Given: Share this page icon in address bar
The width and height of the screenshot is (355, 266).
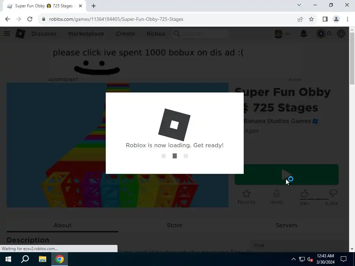Looking at the screenshot, I should coord(300,19).
